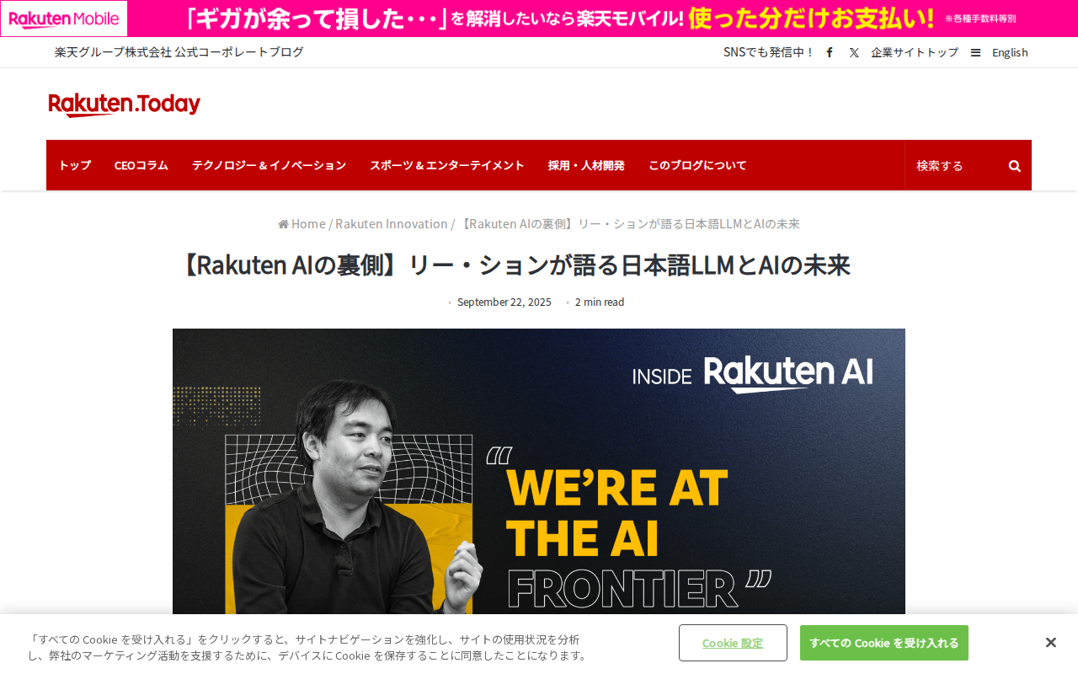Open このブログについて menu item
Viewport: 1078px width, 674px height.
click(x=697, y=165)
